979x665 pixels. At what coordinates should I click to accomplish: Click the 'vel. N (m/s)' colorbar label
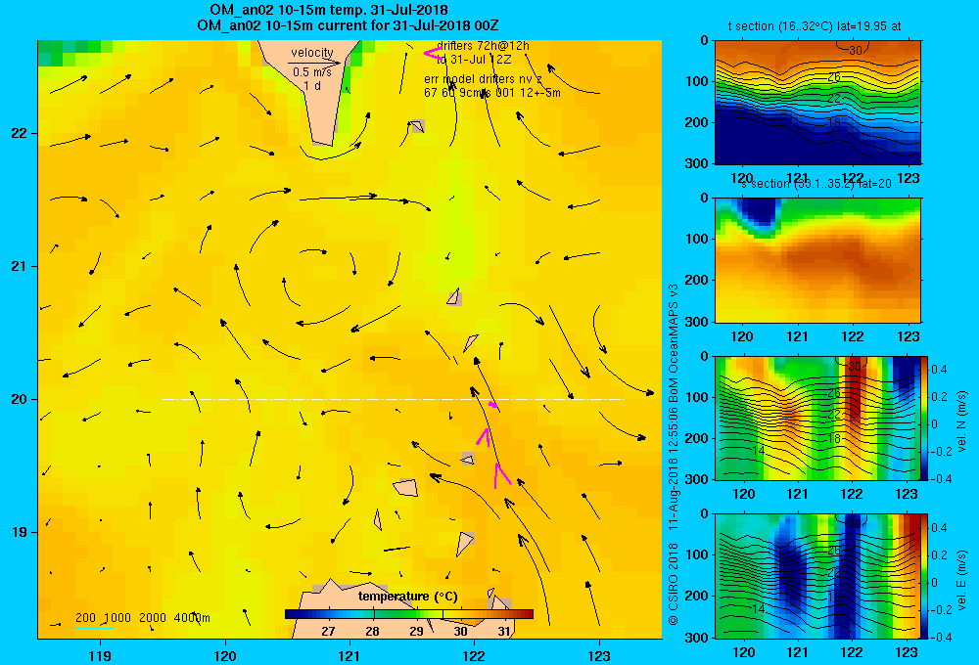click(962, 421)
